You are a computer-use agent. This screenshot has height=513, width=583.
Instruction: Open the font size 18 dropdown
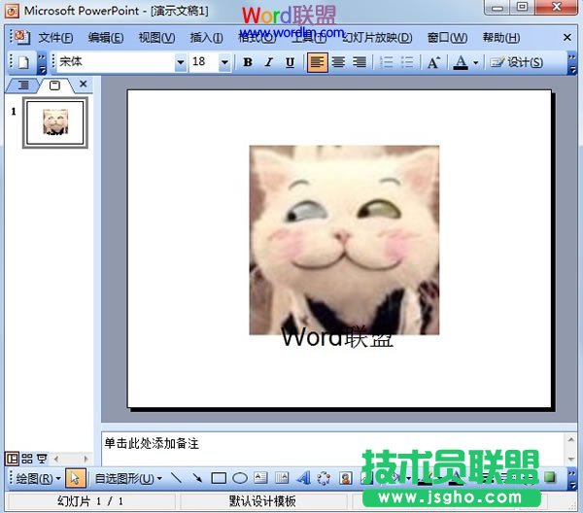[224, 62]
